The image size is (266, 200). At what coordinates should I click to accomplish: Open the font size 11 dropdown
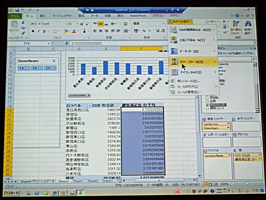point(77,24)
